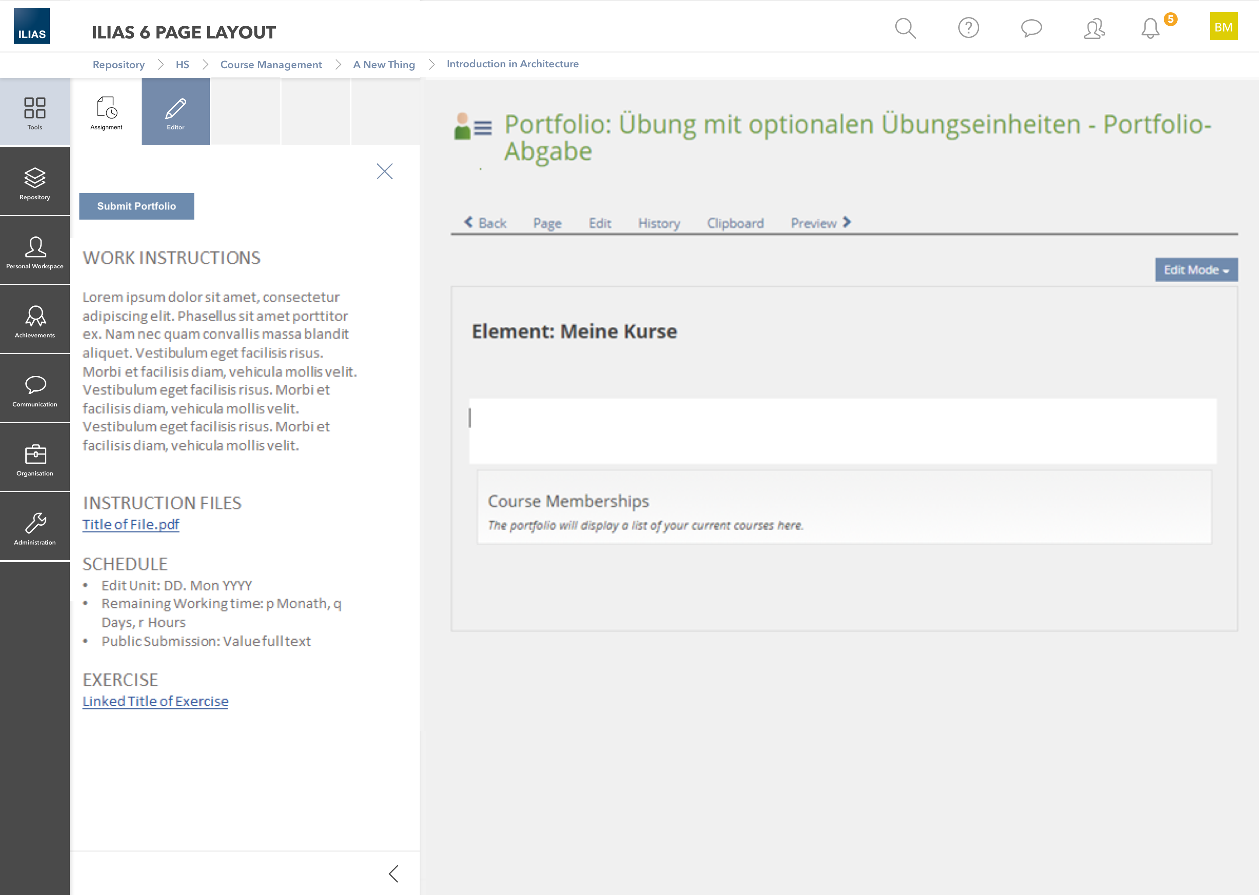Viewport: 1259px width, 895px height.
Task: Close the work instructions panel
Action: tap(384, 171)
